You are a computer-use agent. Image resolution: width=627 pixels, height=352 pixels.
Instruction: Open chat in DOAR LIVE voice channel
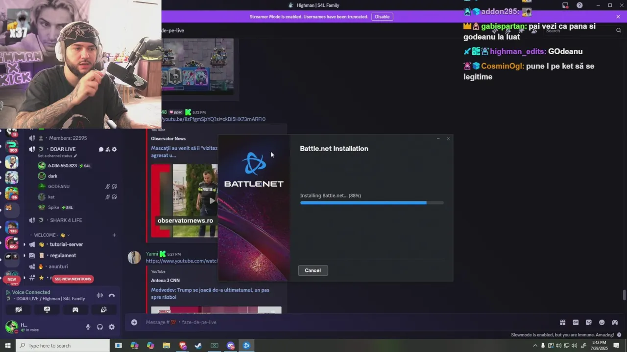[x=101, y=149]
